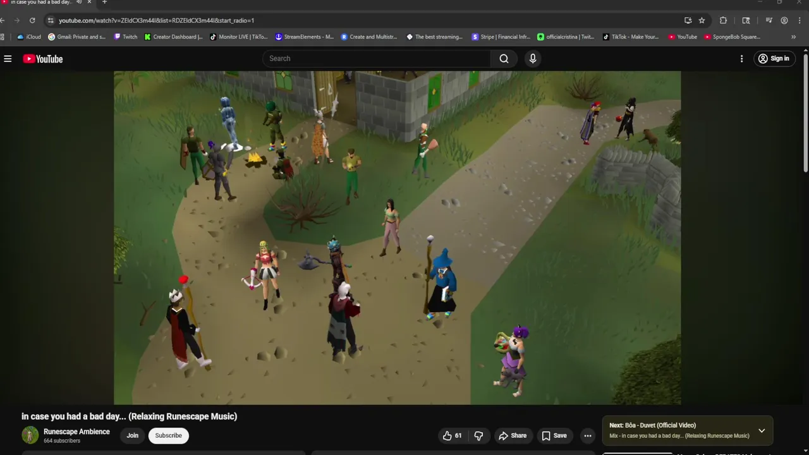
Task: Show hidden bookmarks overflow chevron
Action: [x=793, y=37]
